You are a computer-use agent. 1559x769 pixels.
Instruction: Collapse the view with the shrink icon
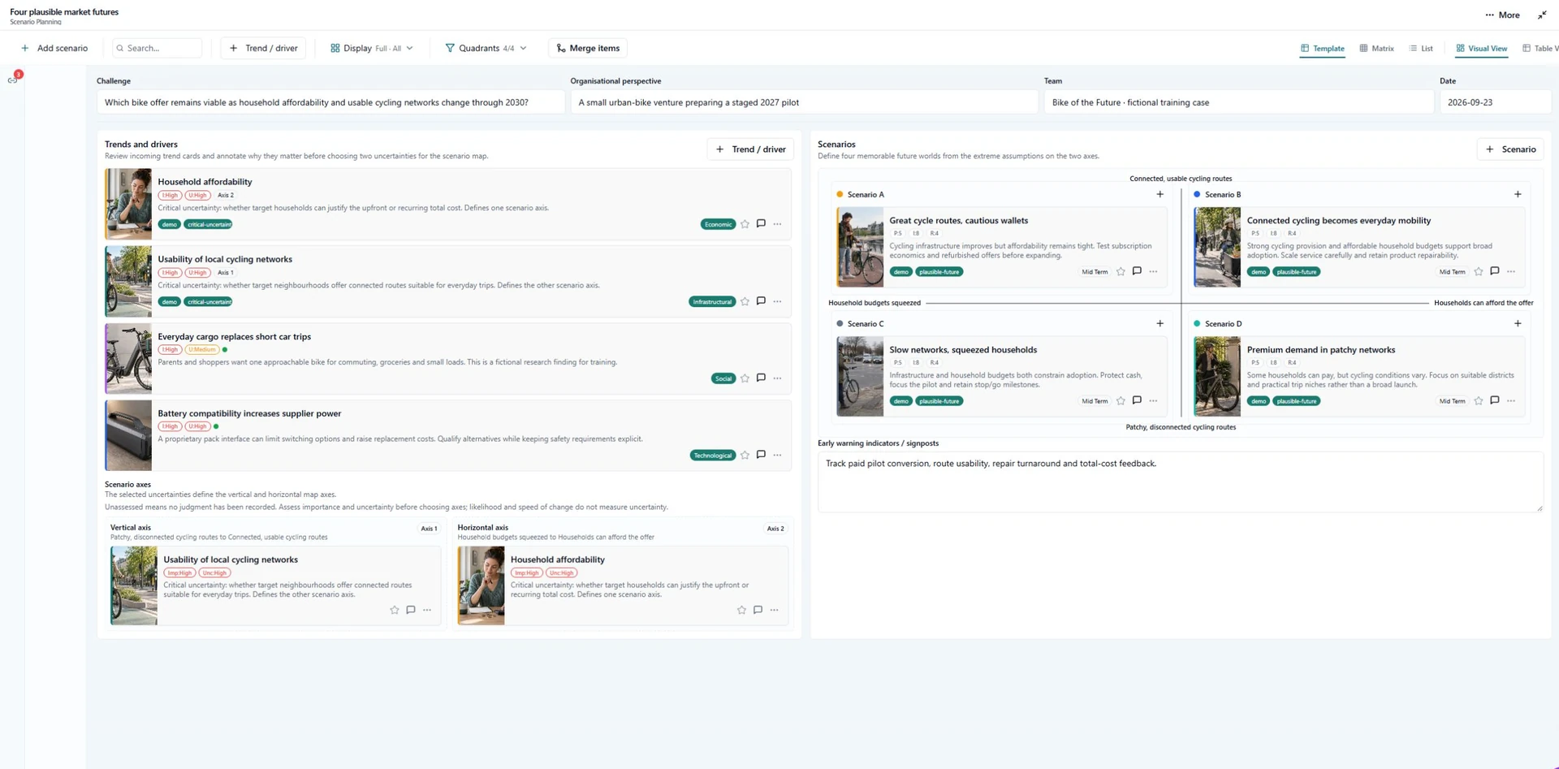tap(1542, 15)
